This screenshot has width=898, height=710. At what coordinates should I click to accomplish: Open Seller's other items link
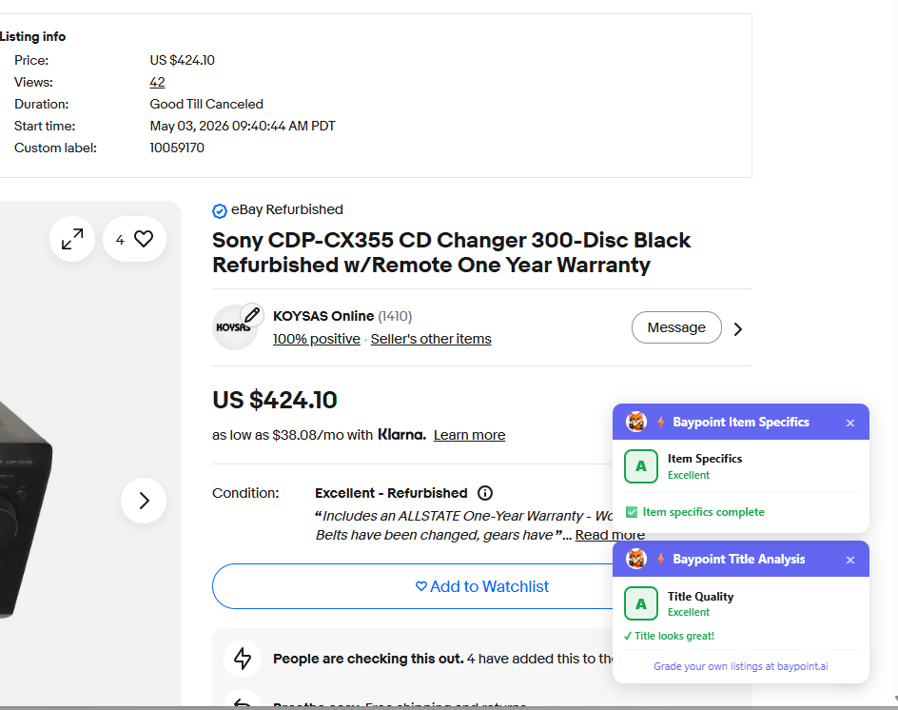pyautogui.click(x=431, y=339)
